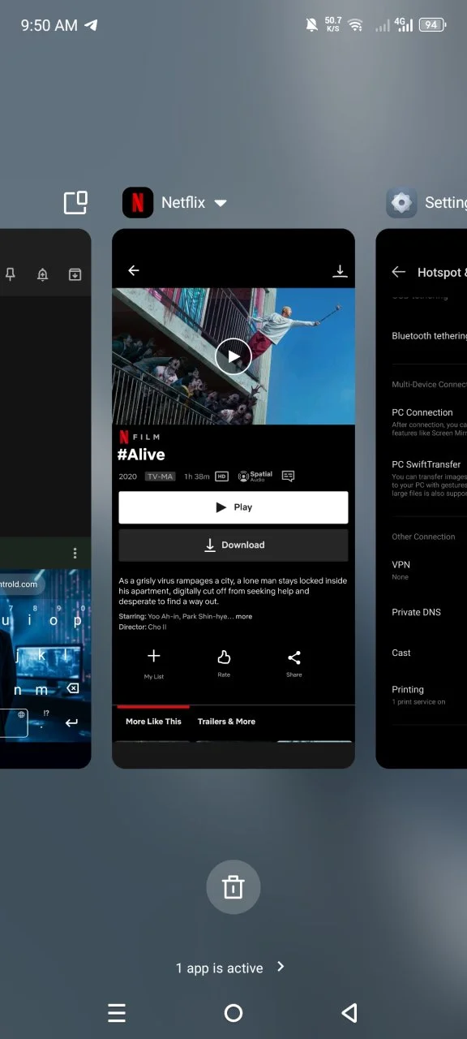
Task: Expand the Netflix dropdown arrow
Action: pyautogui.click(x=221, y=203)
